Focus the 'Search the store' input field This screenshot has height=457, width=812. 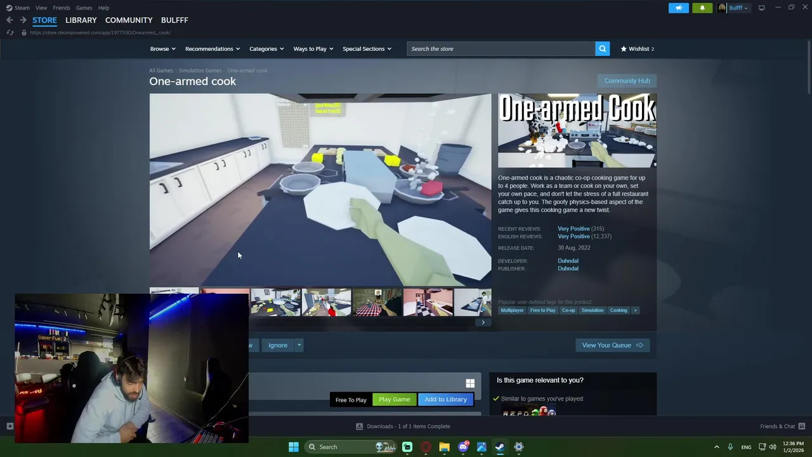click(x=501, y=49)
